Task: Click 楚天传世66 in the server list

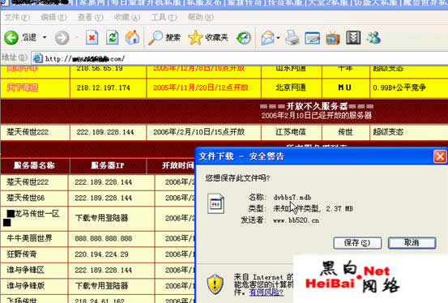Action: click(26, 198)
